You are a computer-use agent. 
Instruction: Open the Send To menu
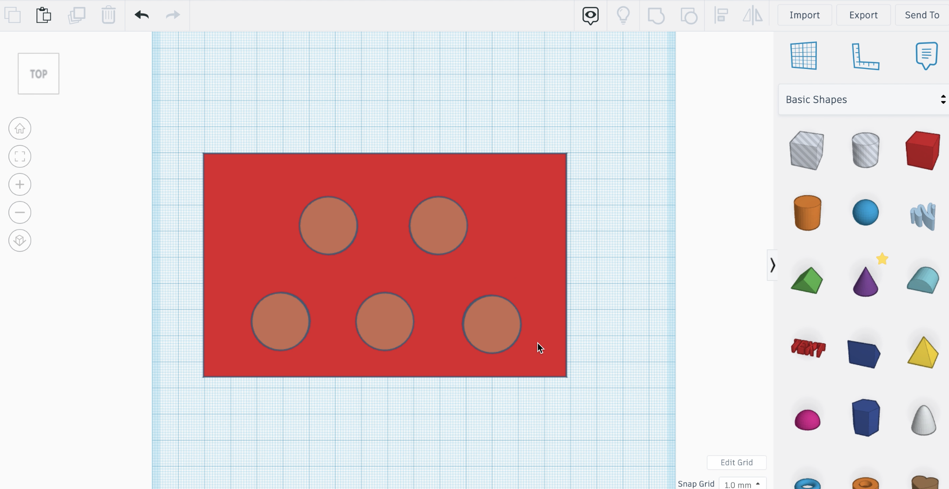(x=922, y=15)
